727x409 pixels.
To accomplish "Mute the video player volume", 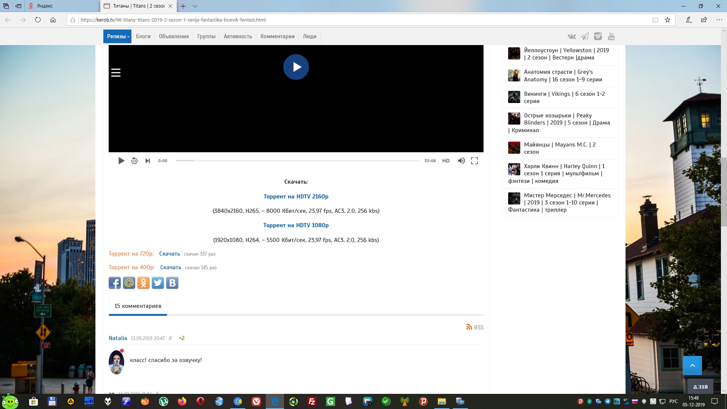I will click(x=461, y=161).
